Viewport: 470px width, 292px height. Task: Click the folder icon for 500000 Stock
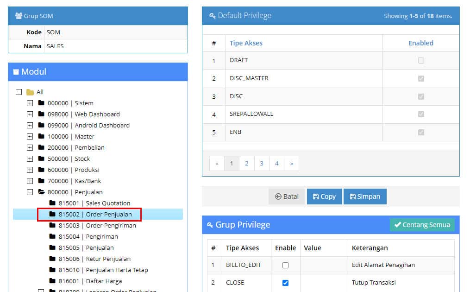[41, 159]
